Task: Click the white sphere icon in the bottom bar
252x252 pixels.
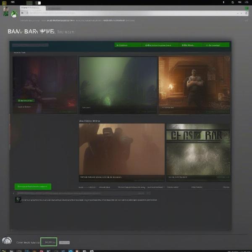Action: 7,241
